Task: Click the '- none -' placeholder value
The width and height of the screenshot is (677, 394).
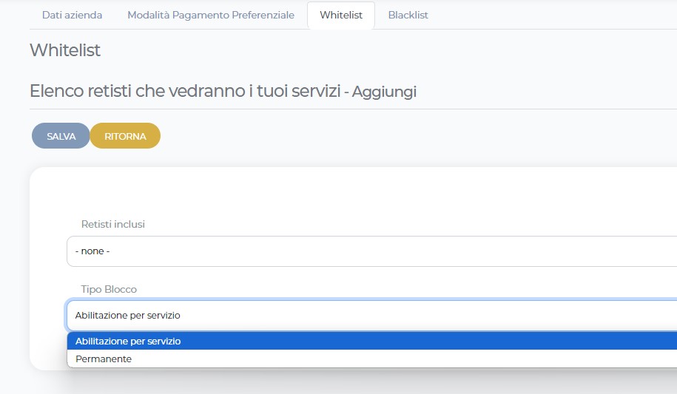Action: [x=92, y=251]
